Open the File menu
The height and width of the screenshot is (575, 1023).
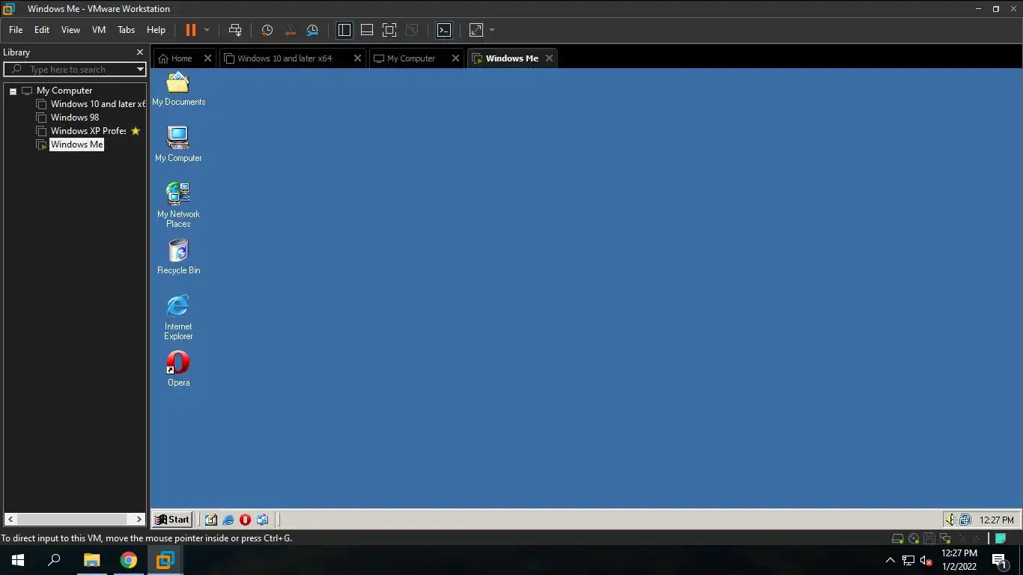16,30
